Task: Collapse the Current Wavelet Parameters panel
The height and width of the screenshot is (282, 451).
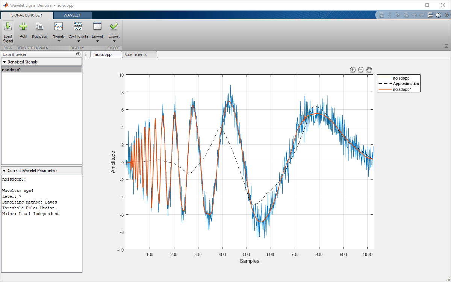Action: (x=5, y=170)
